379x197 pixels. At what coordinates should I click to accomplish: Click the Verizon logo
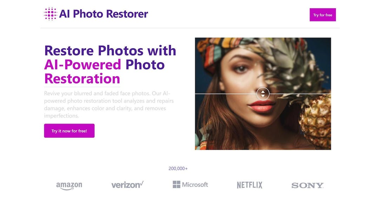click(x=126, y=185)
